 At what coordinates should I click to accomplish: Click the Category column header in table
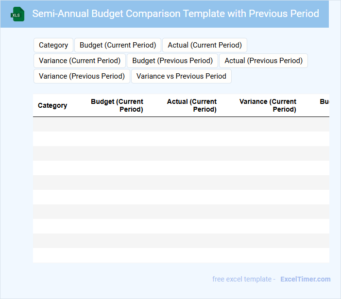(52, 105)
